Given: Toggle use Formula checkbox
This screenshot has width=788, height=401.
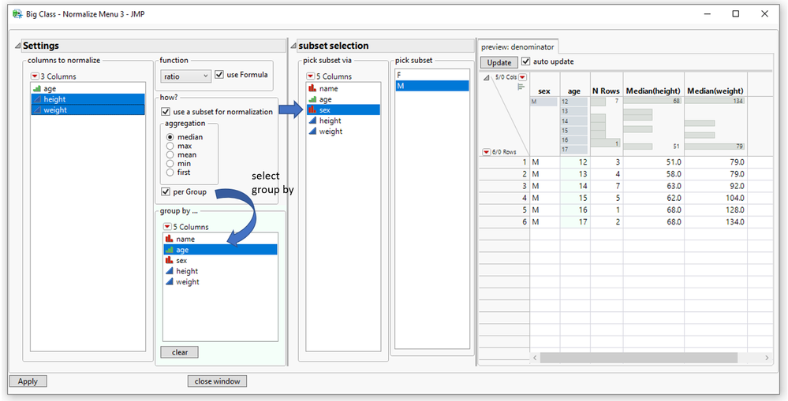Looking at the screenshot, I should pyautogui.click(x=219, y=74).
